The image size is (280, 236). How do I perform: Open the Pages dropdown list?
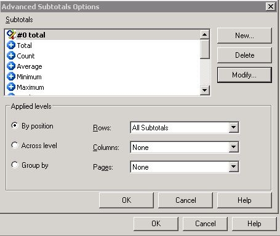[185, 167]
